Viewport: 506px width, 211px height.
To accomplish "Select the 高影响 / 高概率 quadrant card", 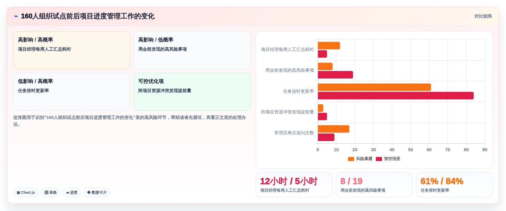I will pos(72,50).
